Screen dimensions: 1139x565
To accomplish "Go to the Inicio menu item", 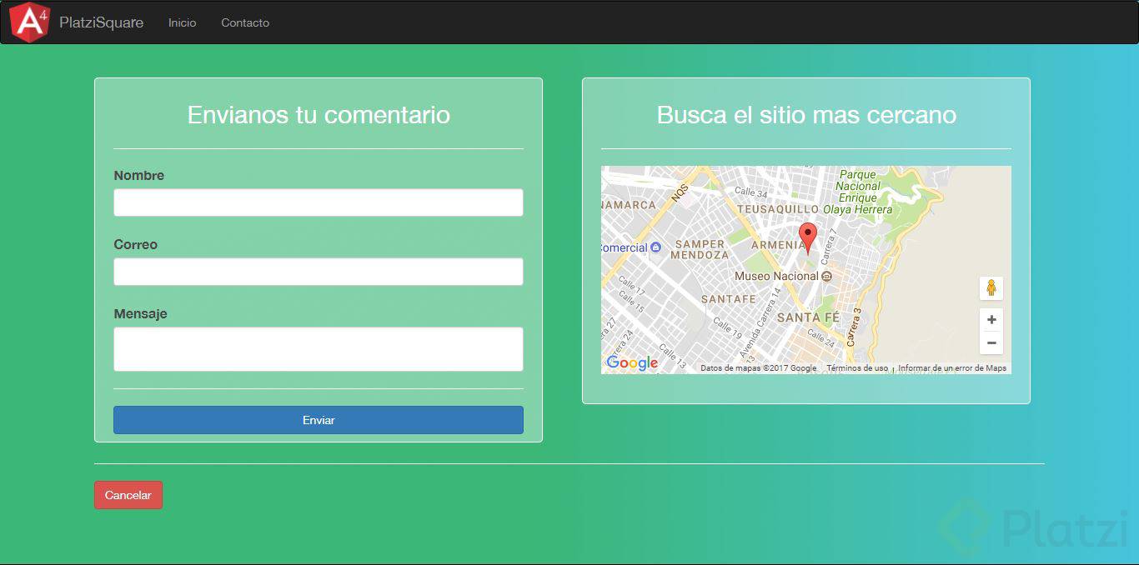I will click(182, 22).
